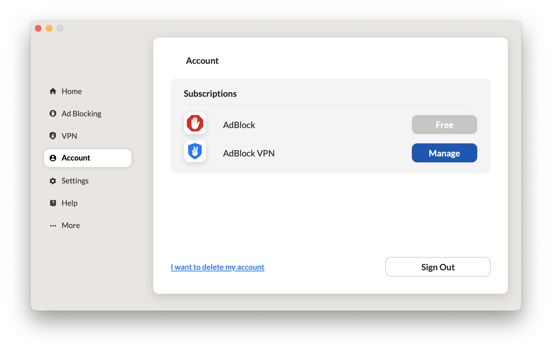Click the Help question mark icon
552x351 pixels.
53,203
